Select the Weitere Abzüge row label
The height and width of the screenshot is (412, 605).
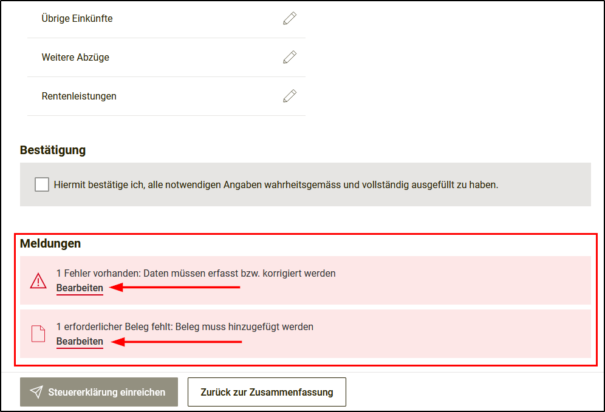click(75, 58)
